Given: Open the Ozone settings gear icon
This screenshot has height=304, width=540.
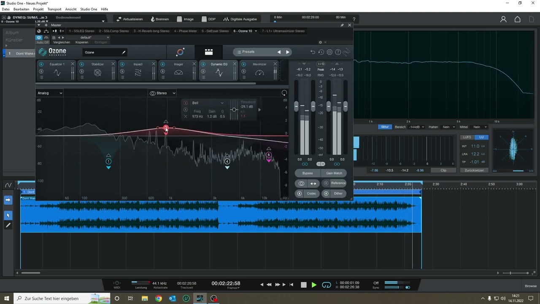Looking at the screenshot, I should coord(329,52).
